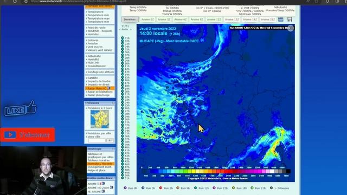This screenshot has height=195, width=347.
Task: Open the Normales / Records highlighted link
Action: coord(101,164)
